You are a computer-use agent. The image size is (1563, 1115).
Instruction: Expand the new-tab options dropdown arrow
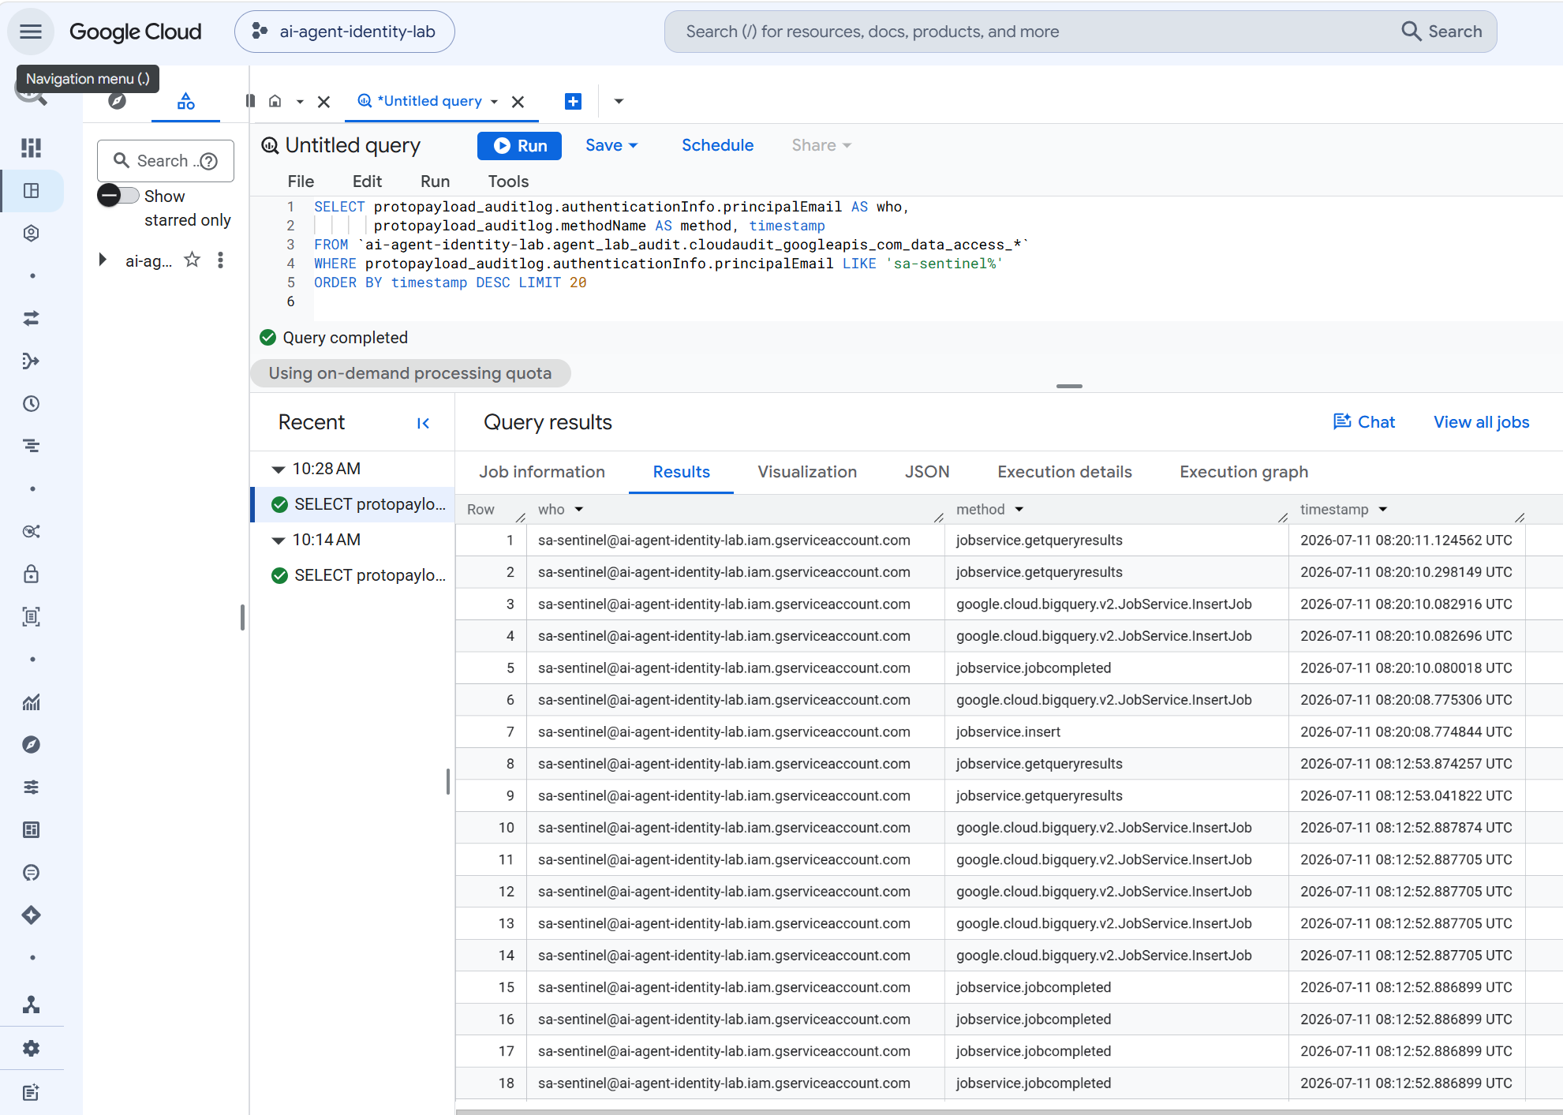(619, 101)
